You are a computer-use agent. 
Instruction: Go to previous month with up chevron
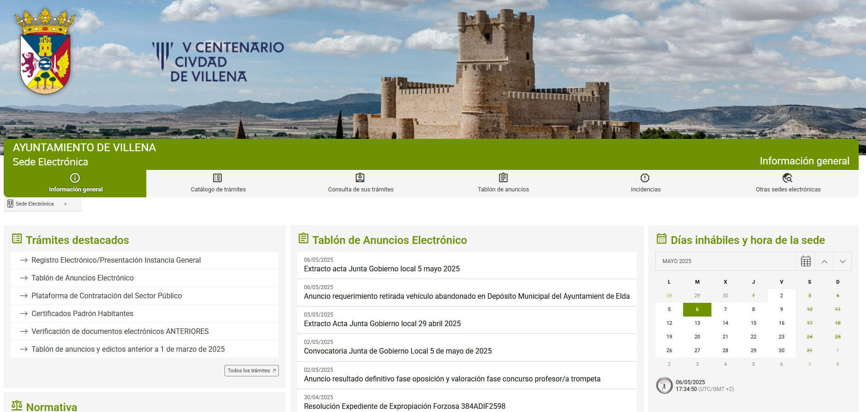824,261
